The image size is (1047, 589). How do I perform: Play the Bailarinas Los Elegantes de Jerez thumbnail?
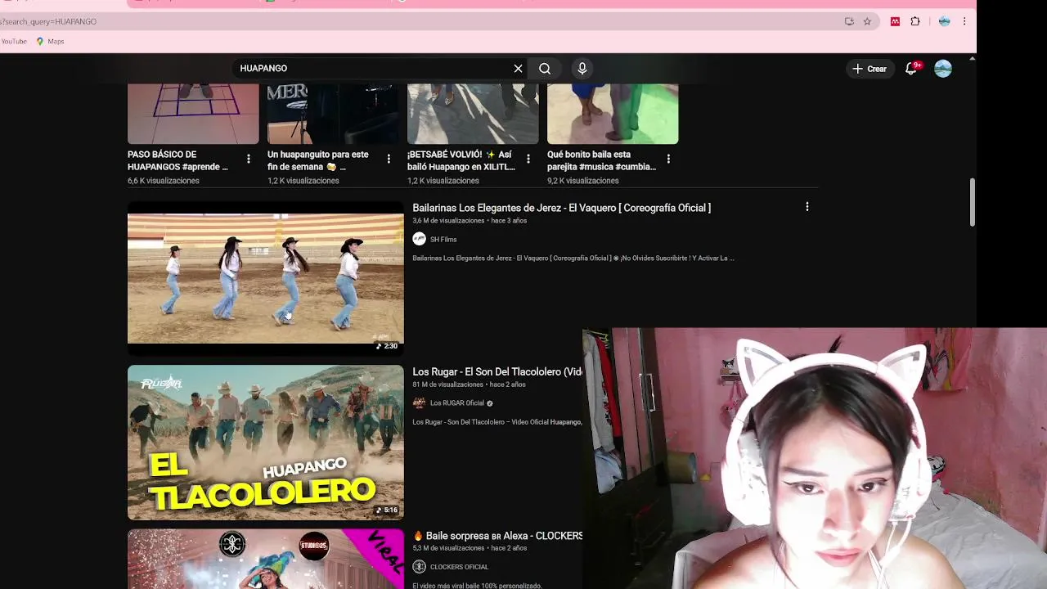tap(266, 278)
